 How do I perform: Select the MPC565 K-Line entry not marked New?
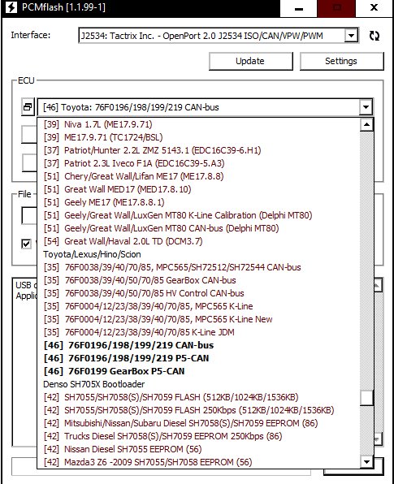click(198, 306)
